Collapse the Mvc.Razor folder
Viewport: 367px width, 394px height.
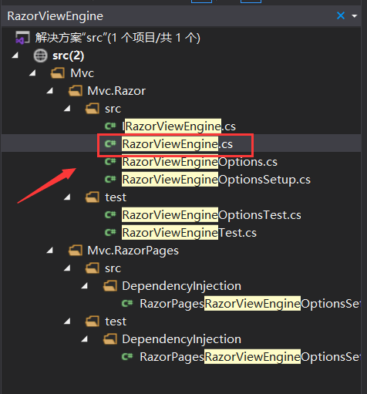[49, 91]
